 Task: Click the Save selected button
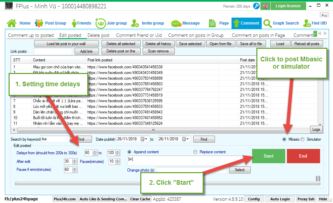click(x=190, y=44)
